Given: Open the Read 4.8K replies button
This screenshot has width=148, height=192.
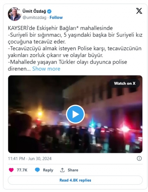Looking at the screenshot, I should (x=75, y=180).
